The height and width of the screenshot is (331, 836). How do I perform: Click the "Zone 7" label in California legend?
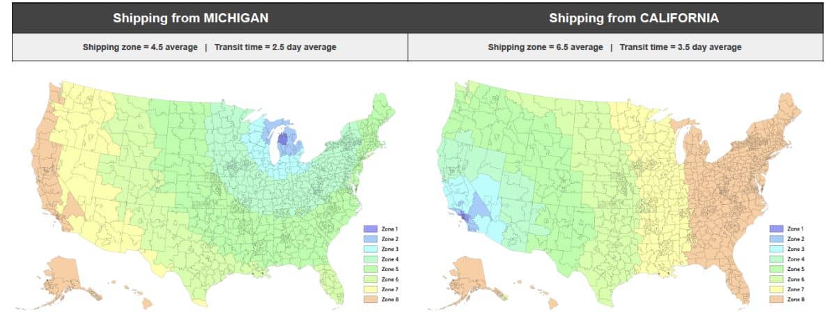796,289
